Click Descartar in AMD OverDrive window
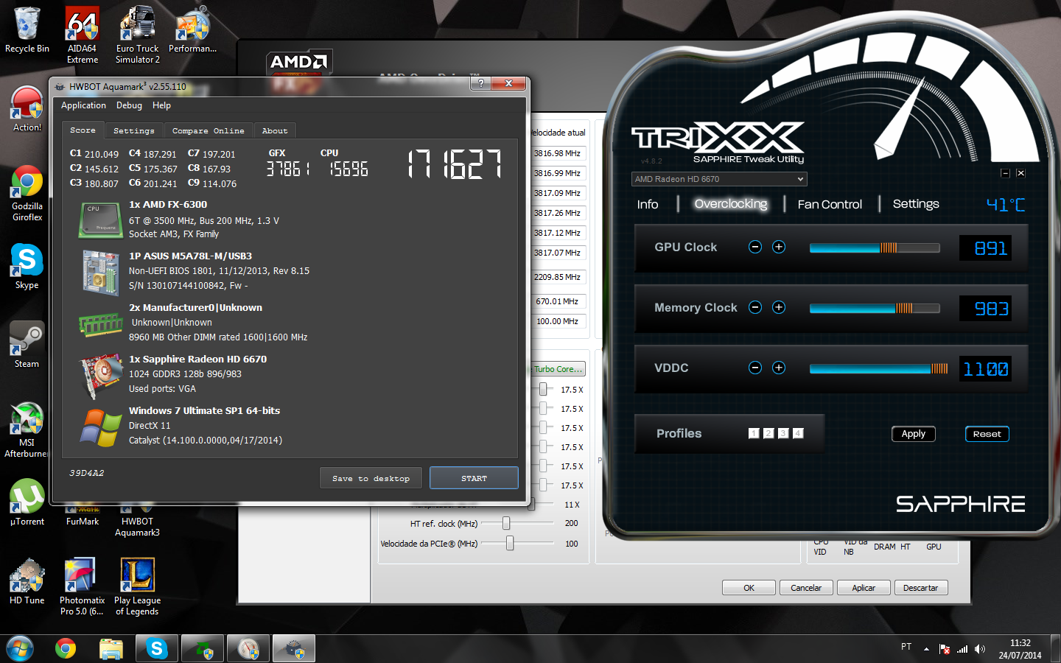Image resolution: width=1061 pixels, height=663 pixels. (x=921, y=588)
